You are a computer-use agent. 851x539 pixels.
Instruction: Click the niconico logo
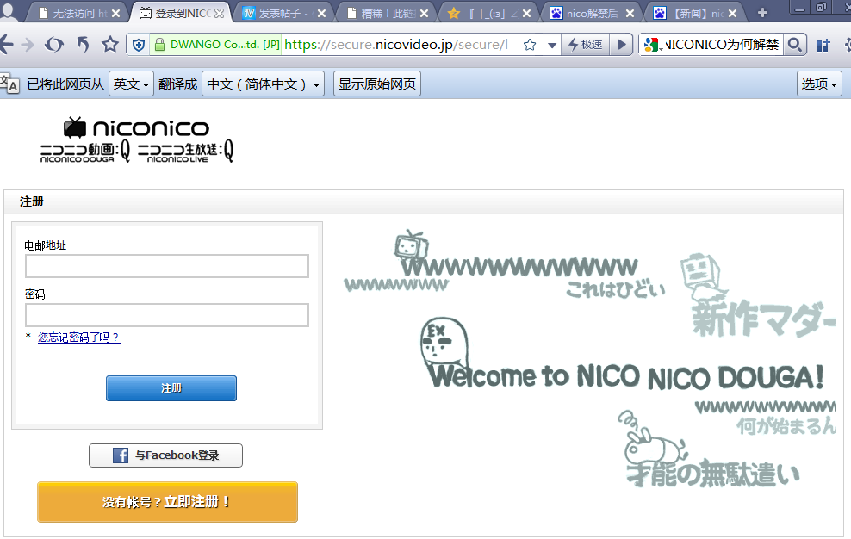[x=136, y=127]
